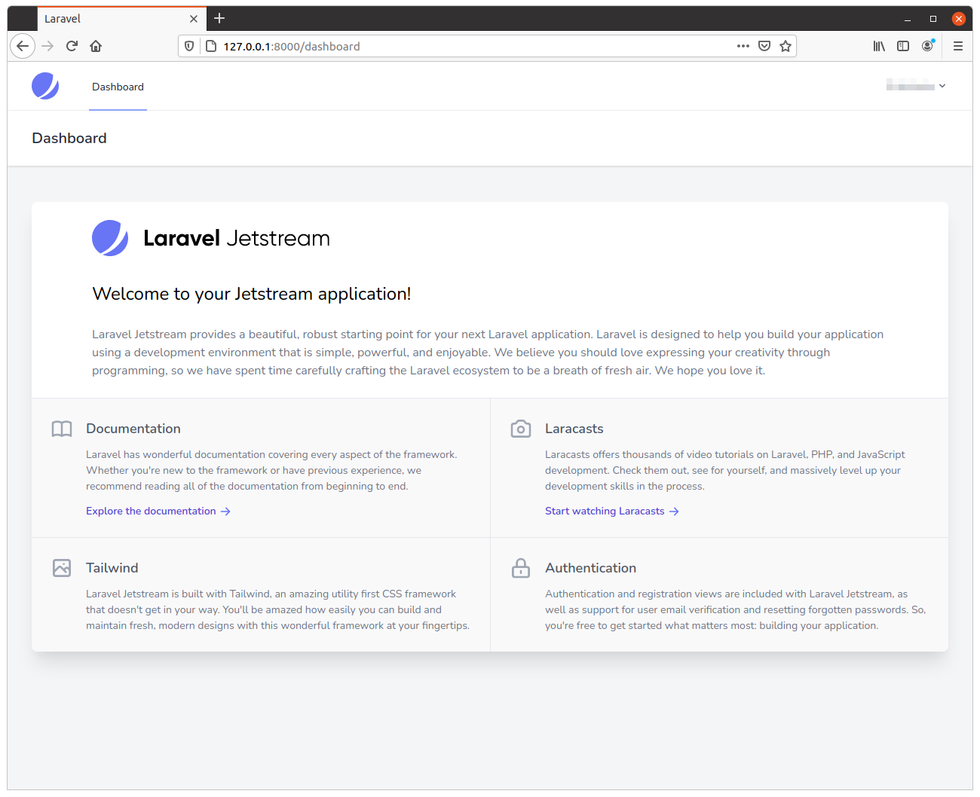Image resolution: width=980 pixels, height=797 pixels.
Task: Open the page actions ellipsis menu
Action: [743, 46]
